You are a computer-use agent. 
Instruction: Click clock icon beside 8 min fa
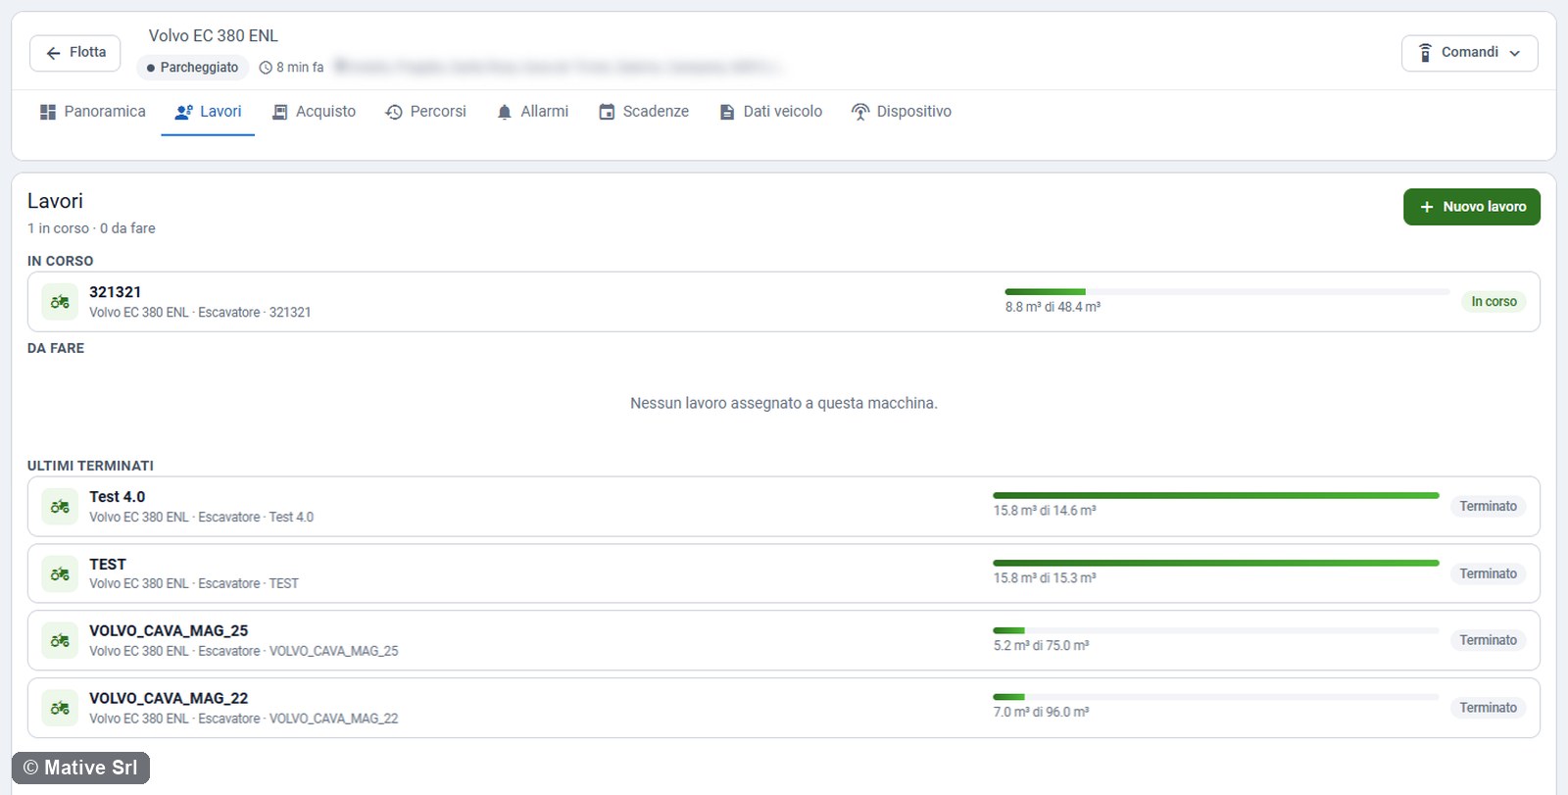266,68
